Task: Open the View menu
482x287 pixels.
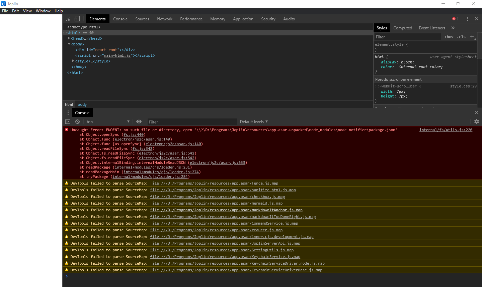Action: tap(27, 11)
